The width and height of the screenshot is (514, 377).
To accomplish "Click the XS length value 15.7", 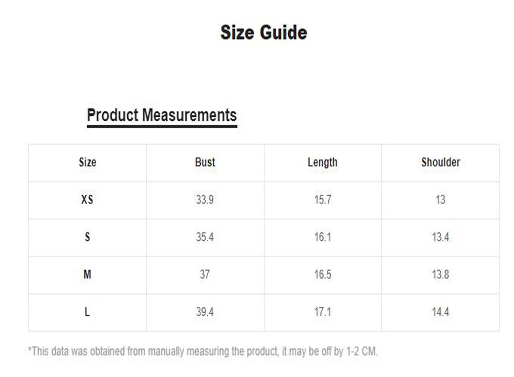I will coord(323,199).
